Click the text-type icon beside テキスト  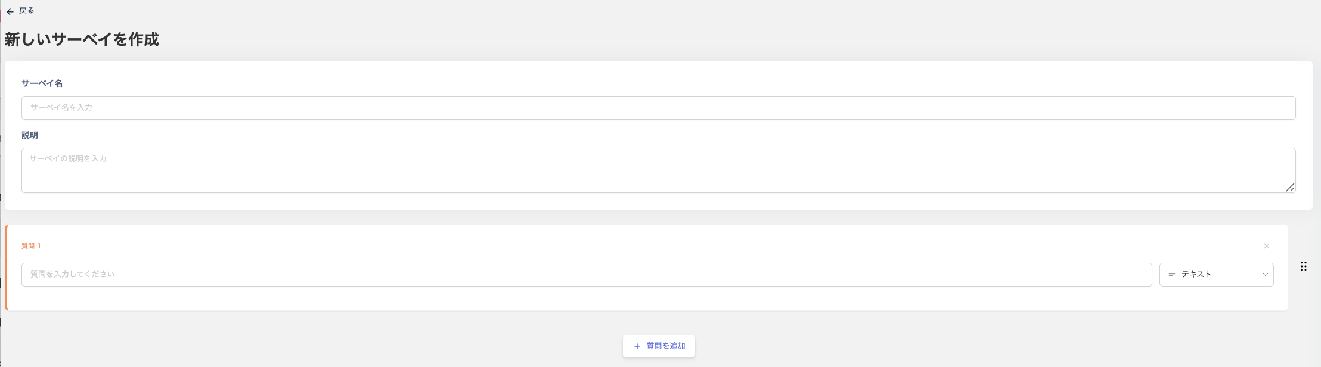pyautogui.click(x=1171, y=275)
